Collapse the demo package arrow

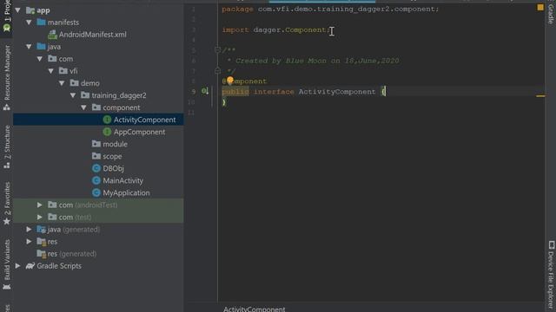[x=62, y=83]
